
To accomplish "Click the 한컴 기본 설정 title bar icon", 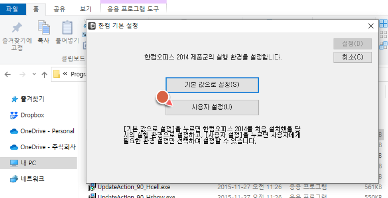I will pyautogui.click(x=92, y=26).
